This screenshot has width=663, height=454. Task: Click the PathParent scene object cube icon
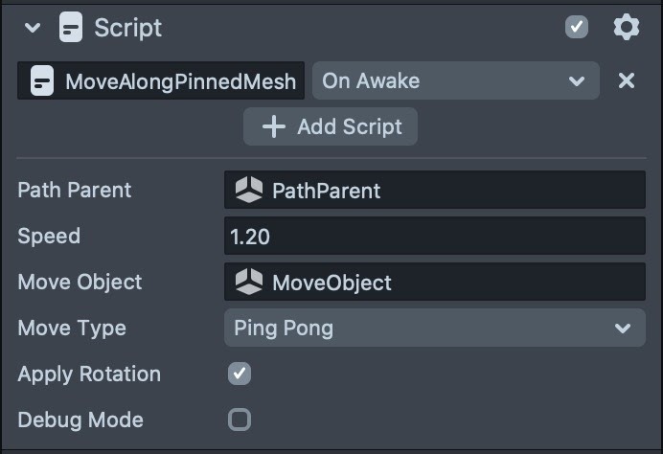pos(249,191)
